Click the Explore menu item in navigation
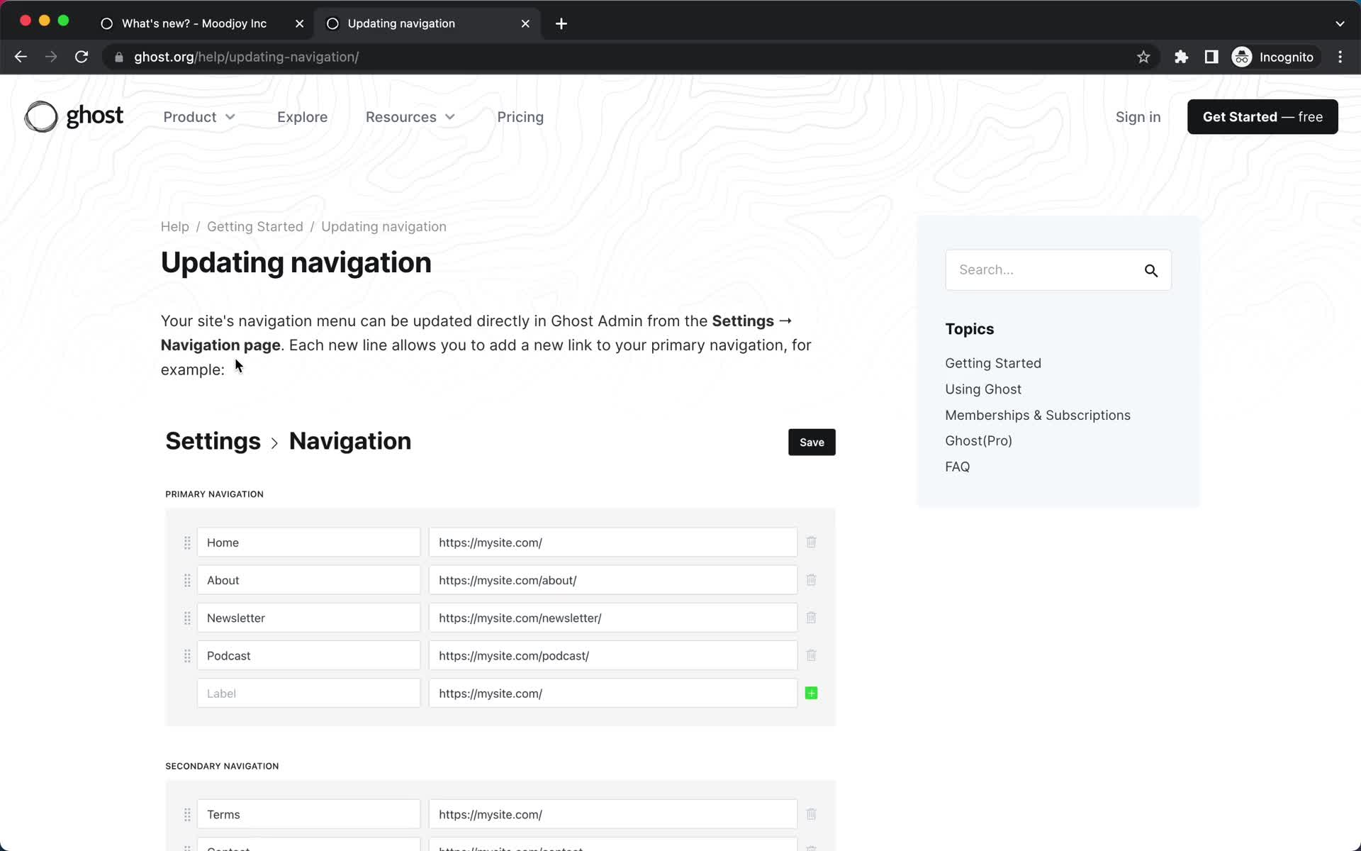Screen dimensions: 1361x851 (x=302, y=116)
